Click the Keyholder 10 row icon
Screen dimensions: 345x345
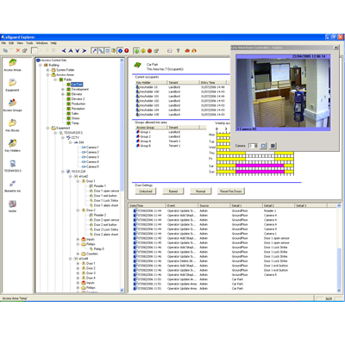tap(137, 87)
